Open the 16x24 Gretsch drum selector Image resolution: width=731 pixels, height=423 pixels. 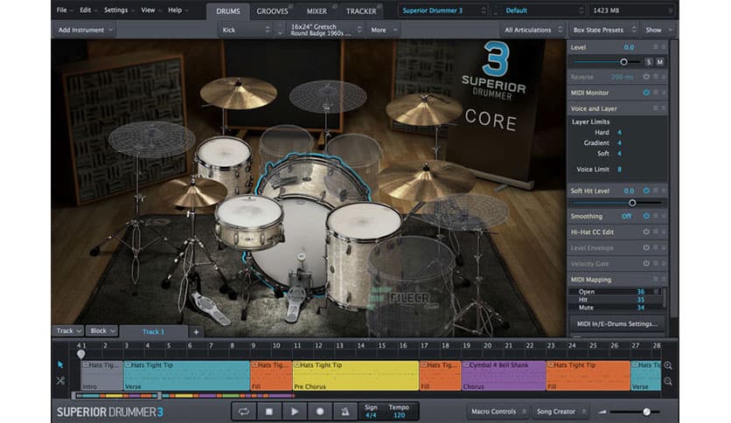point(325,30)
